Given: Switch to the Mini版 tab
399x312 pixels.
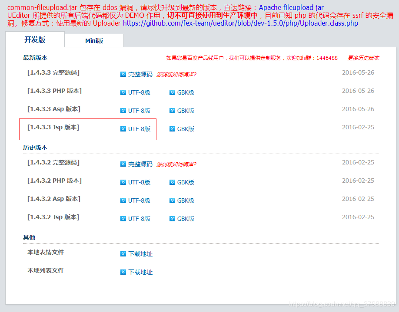Looking at the screenshot, I should tap(94, 41).
